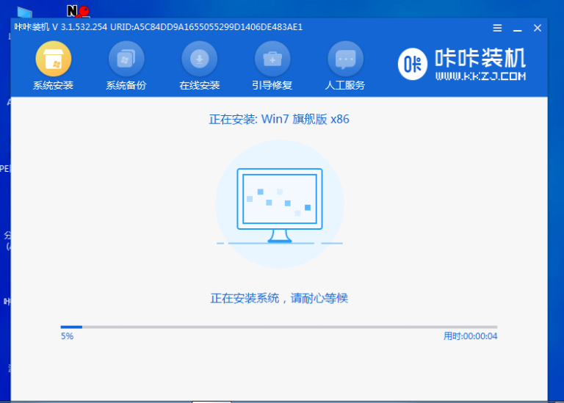Switch to the 系统备份 tab label
Viewport: 564px width, 403px height.
pyautogui.click(x=126, y=85)
